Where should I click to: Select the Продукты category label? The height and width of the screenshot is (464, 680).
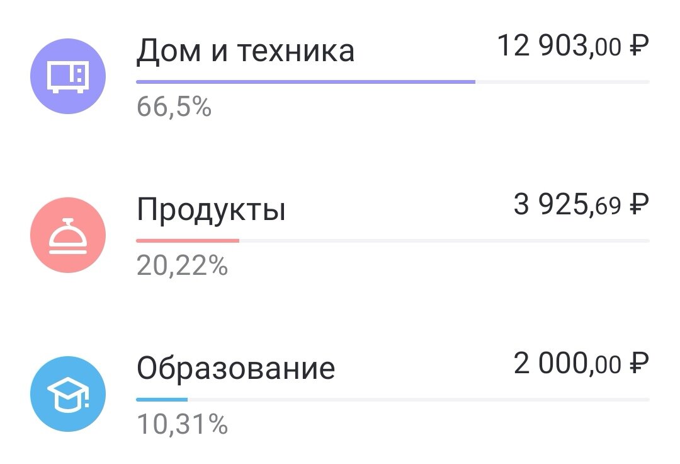click(211, 209)
